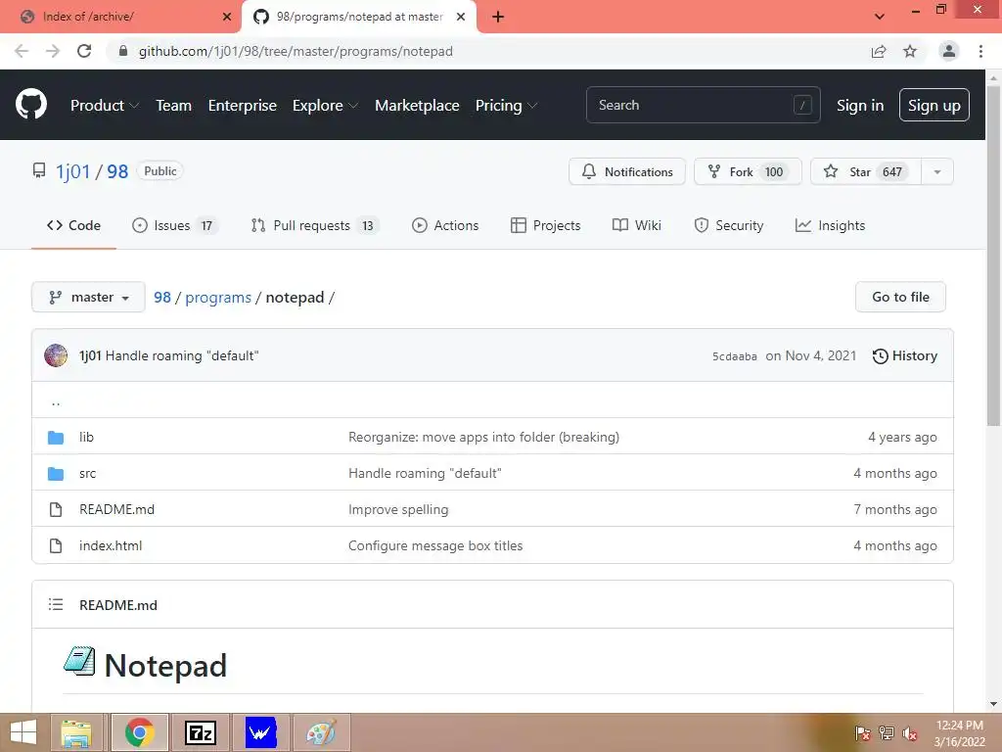
Task: Close the Index of /archive/ tab
Action: tap(227, 17)
